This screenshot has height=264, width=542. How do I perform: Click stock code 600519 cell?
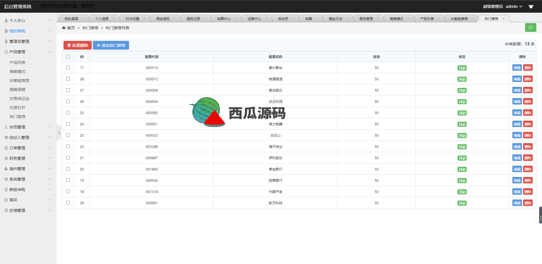[152, 68]
